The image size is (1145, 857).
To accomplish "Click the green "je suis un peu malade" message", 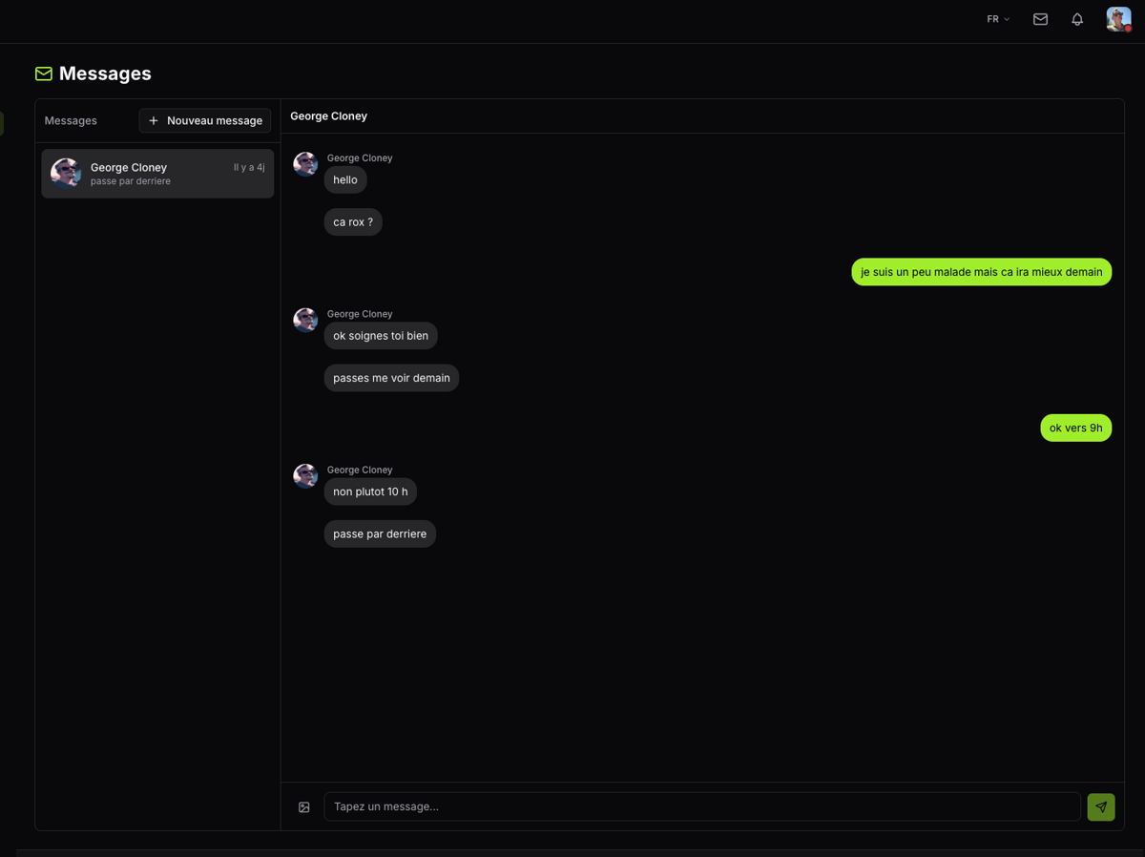I will pyautogui.click(x=981, y=272).
